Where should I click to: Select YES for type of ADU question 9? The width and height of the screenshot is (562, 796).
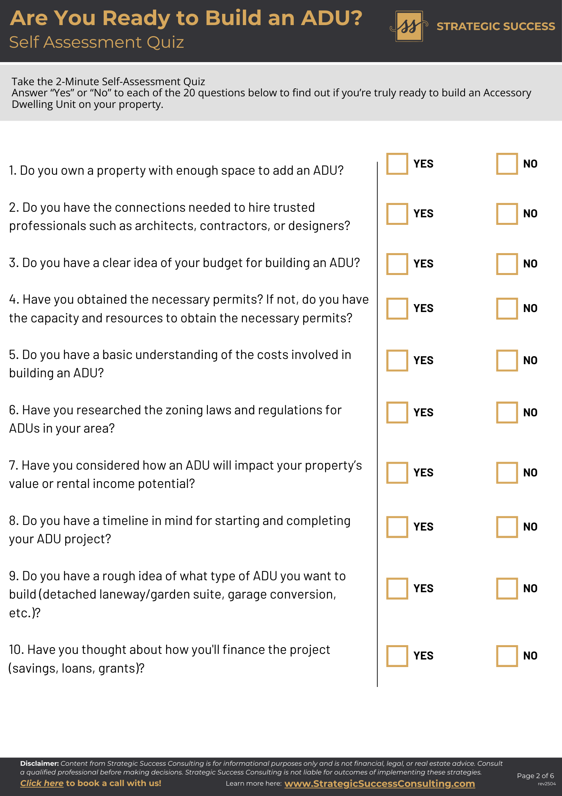397,589
